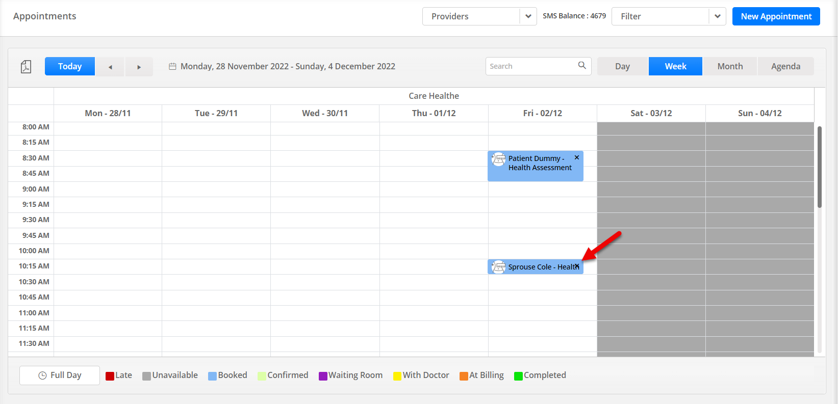This screenshot has width=838, height=404.
Task: Click the 11:30 AM time label
Action: point(34,343)
